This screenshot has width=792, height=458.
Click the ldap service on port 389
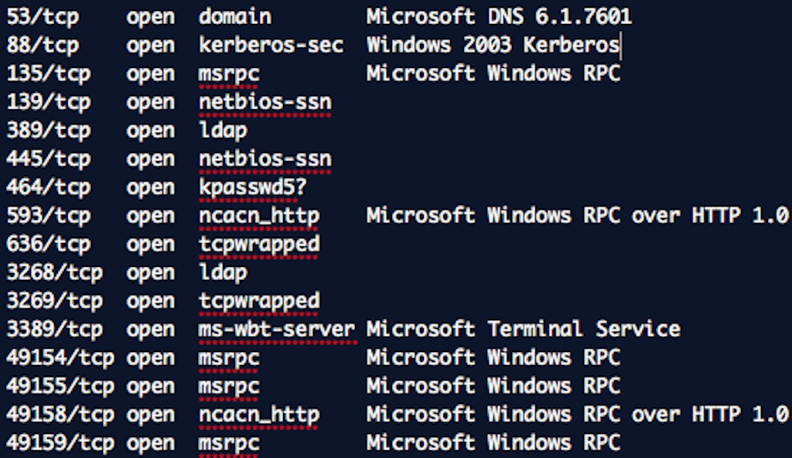click(x=223, y=130)
